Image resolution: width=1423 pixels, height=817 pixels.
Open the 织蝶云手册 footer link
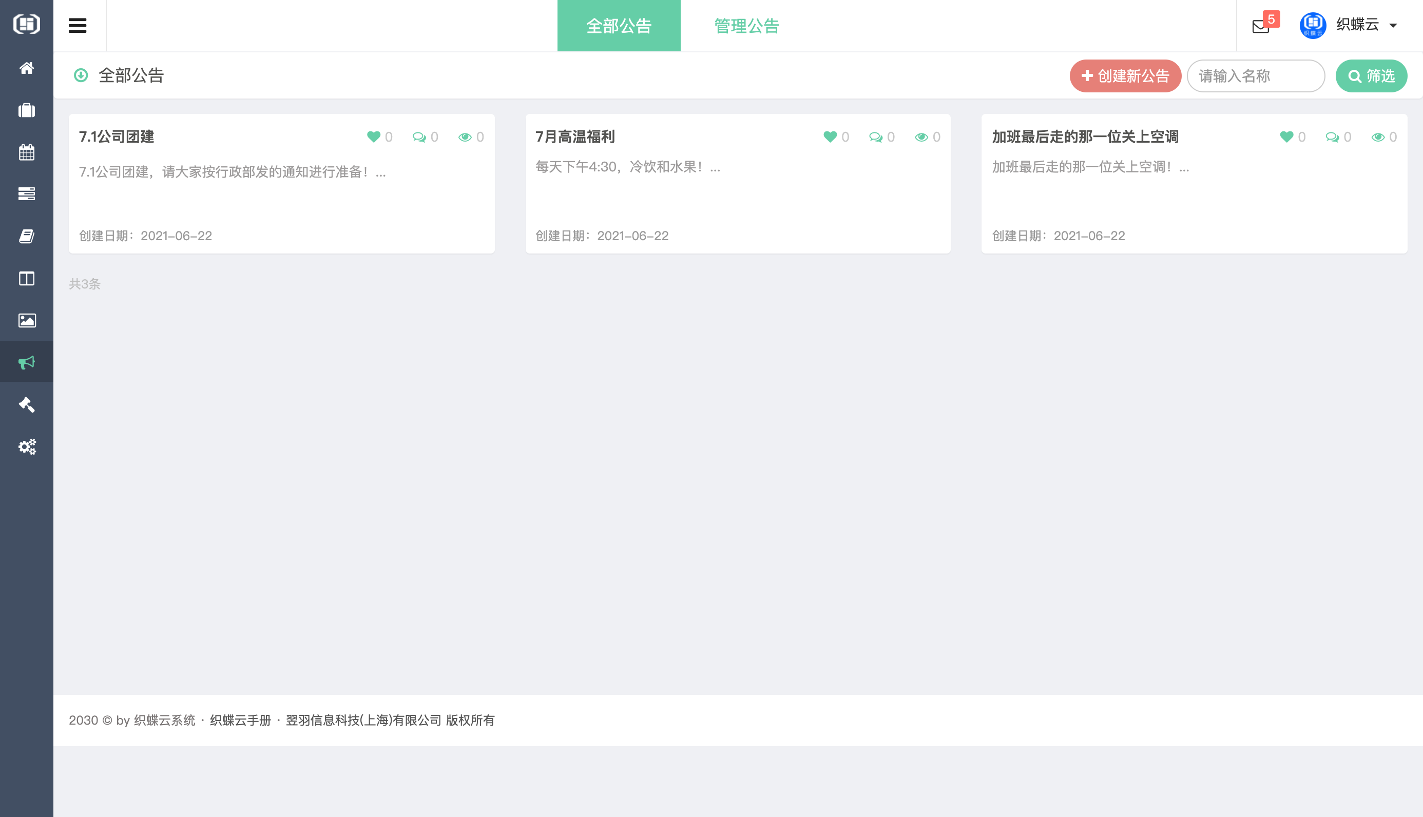point(240,720)
